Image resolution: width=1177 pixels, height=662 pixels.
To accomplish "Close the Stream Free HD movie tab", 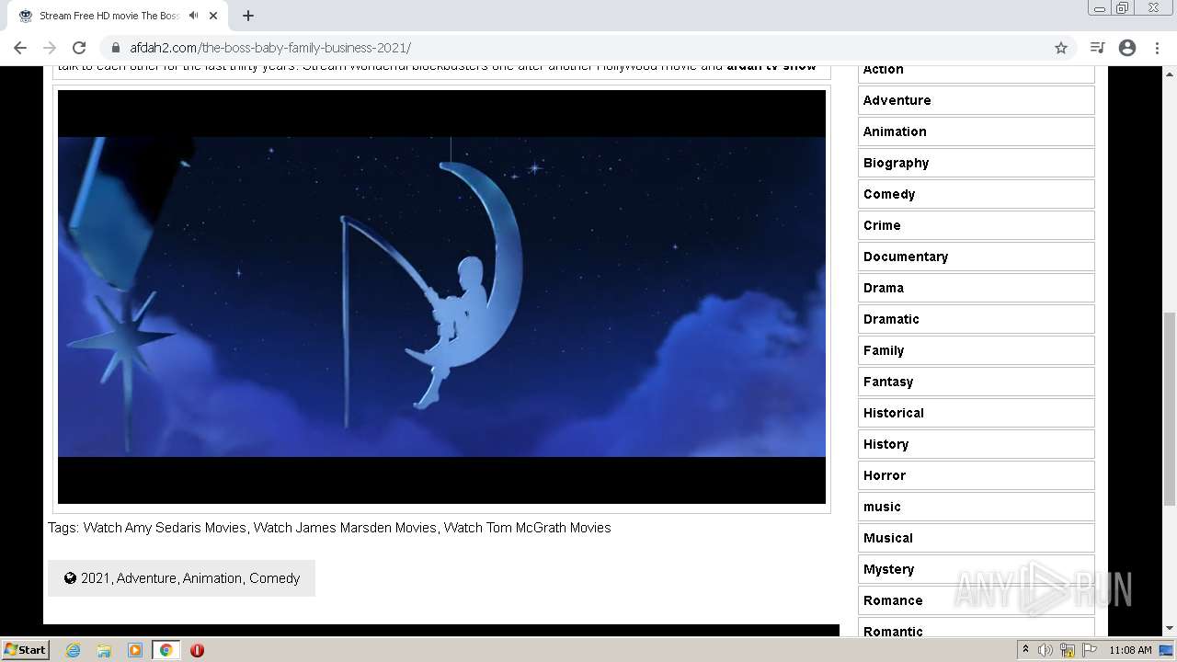I will (213, 16).
